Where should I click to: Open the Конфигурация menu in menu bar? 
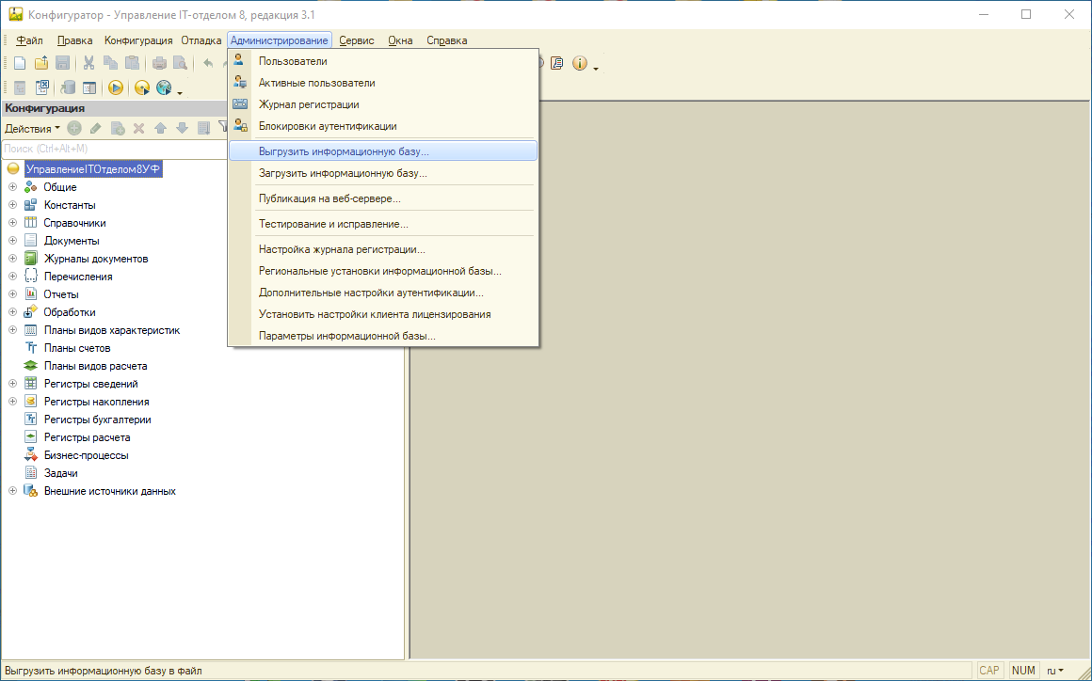coord(138,40)
